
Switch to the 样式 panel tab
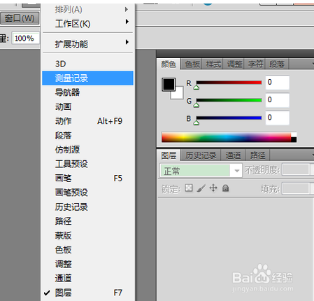click(x=213, y=64)
